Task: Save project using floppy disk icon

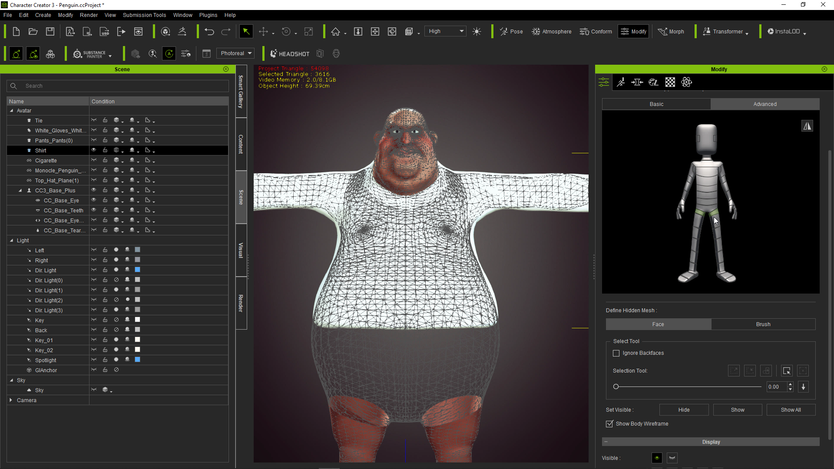Action: point(50,32)
